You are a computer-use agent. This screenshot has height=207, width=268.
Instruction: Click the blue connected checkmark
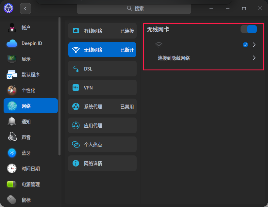245,45
